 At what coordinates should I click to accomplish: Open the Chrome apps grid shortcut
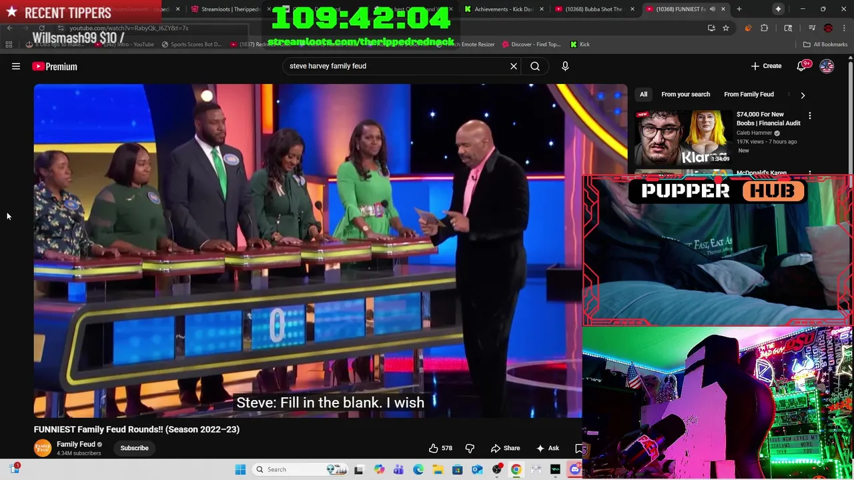point(9,45)
